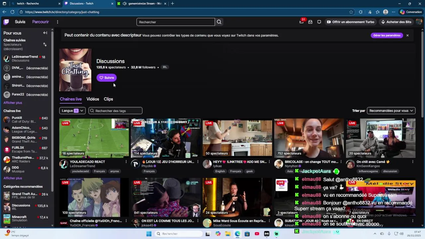Open LeStreamerTrend channel in sidebar

click(26, 59)
